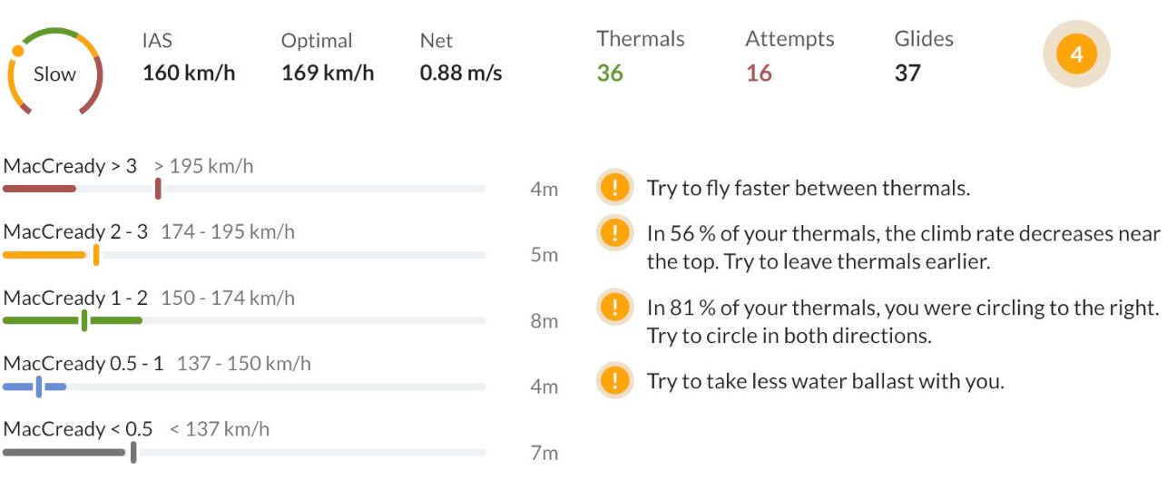Click the Net 0.88 m/s value
This screenshot has width=1167, height=499.
[461, 73]
